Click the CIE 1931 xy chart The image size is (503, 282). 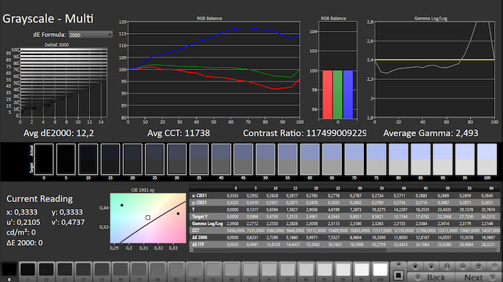149,217
